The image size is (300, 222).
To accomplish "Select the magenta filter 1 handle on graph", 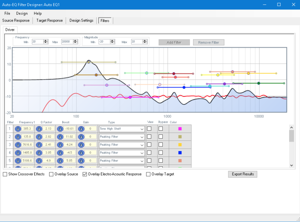I will pyautogui.click(x=130, y=97).
